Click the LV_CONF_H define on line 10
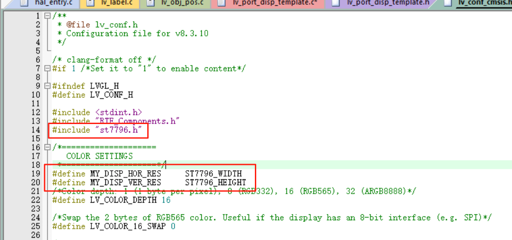 [93, 95]
